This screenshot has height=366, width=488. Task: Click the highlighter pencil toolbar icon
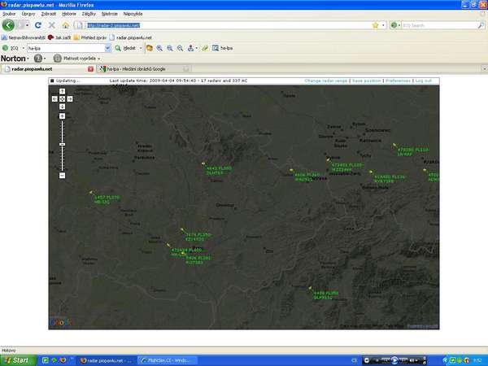pos(205,48)
